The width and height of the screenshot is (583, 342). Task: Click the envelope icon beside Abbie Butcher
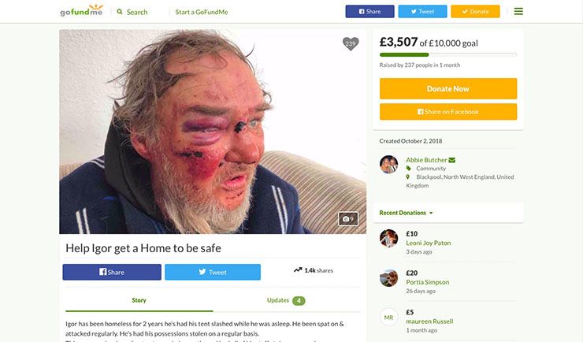(x=452, y=160)
